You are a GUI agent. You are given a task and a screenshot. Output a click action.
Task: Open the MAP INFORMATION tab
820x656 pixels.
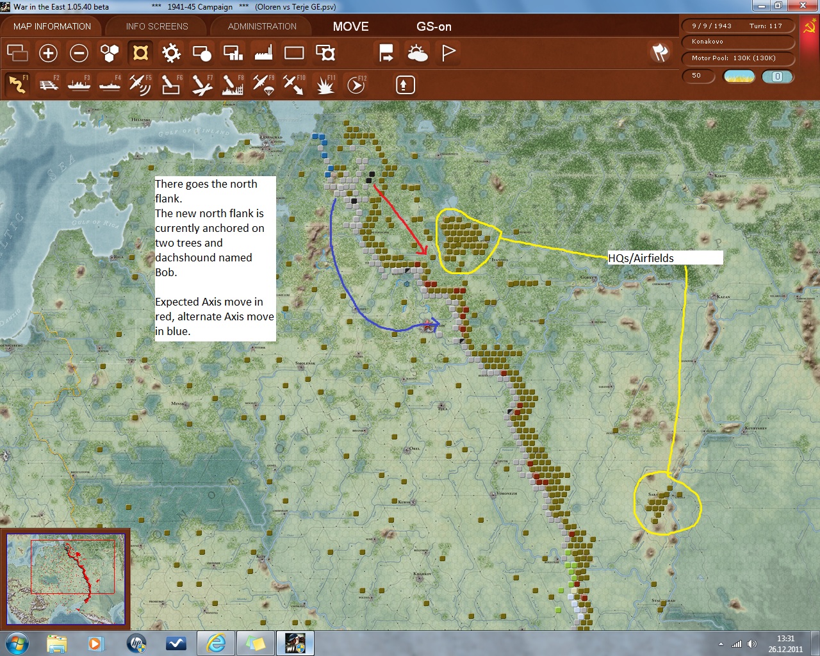tap(52, 26)
